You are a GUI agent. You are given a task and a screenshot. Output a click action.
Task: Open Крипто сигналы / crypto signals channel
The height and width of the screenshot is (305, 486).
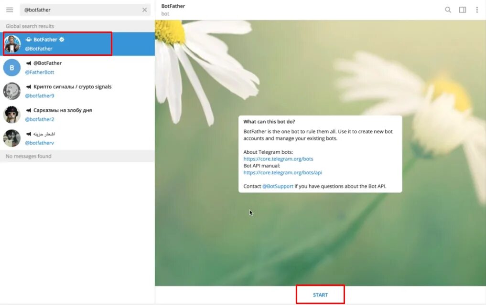tap(77, 91)
